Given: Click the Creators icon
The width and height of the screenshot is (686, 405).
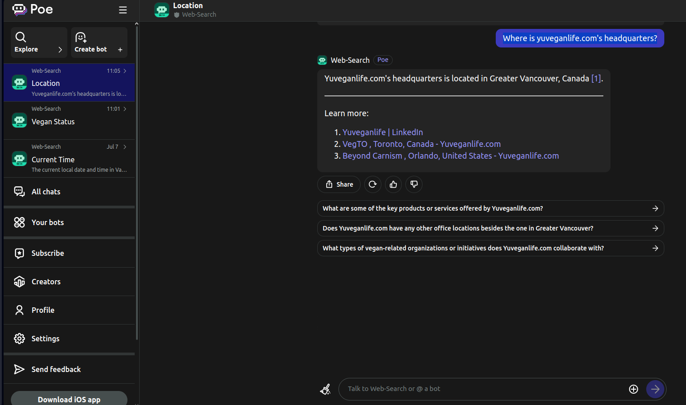Looking at the screenshot, I should point(19,282).
